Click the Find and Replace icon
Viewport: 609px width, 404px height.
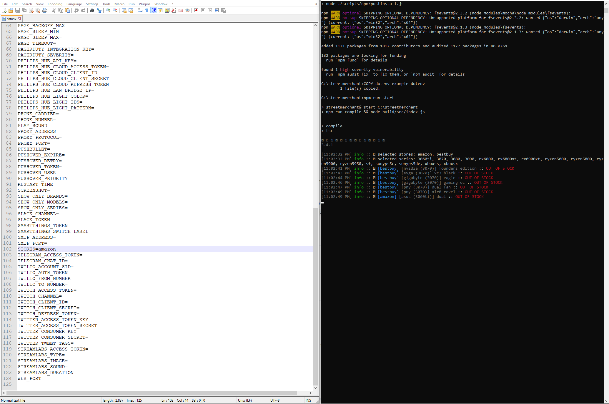(99, 10)
